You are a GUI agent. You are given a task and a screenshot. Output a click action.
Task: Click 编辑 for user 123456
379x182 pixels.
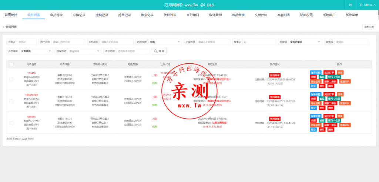pyautogui.click(x=322, y=77)
